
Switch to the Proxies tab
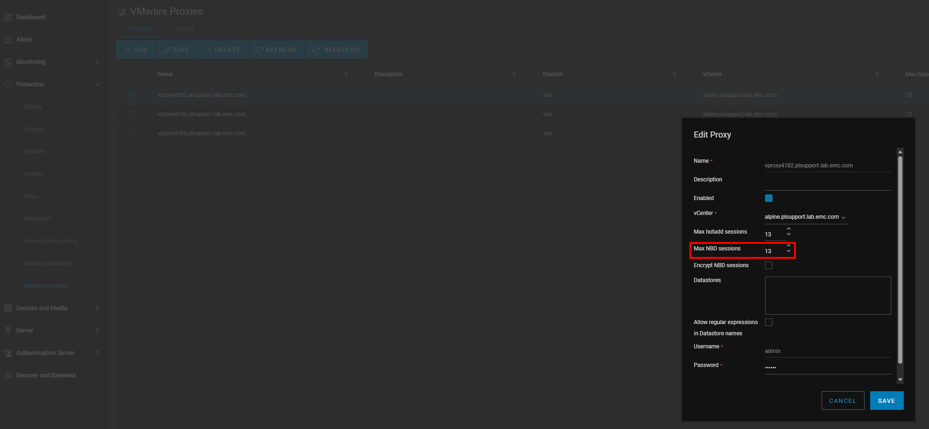point(140,29)
